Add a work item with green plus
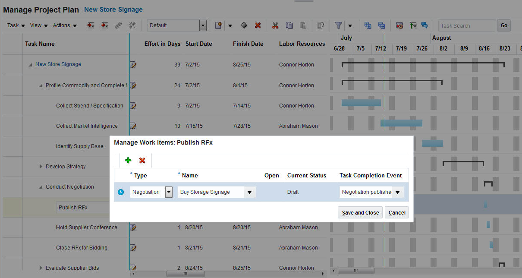The image size is (522, 278). 128,161
